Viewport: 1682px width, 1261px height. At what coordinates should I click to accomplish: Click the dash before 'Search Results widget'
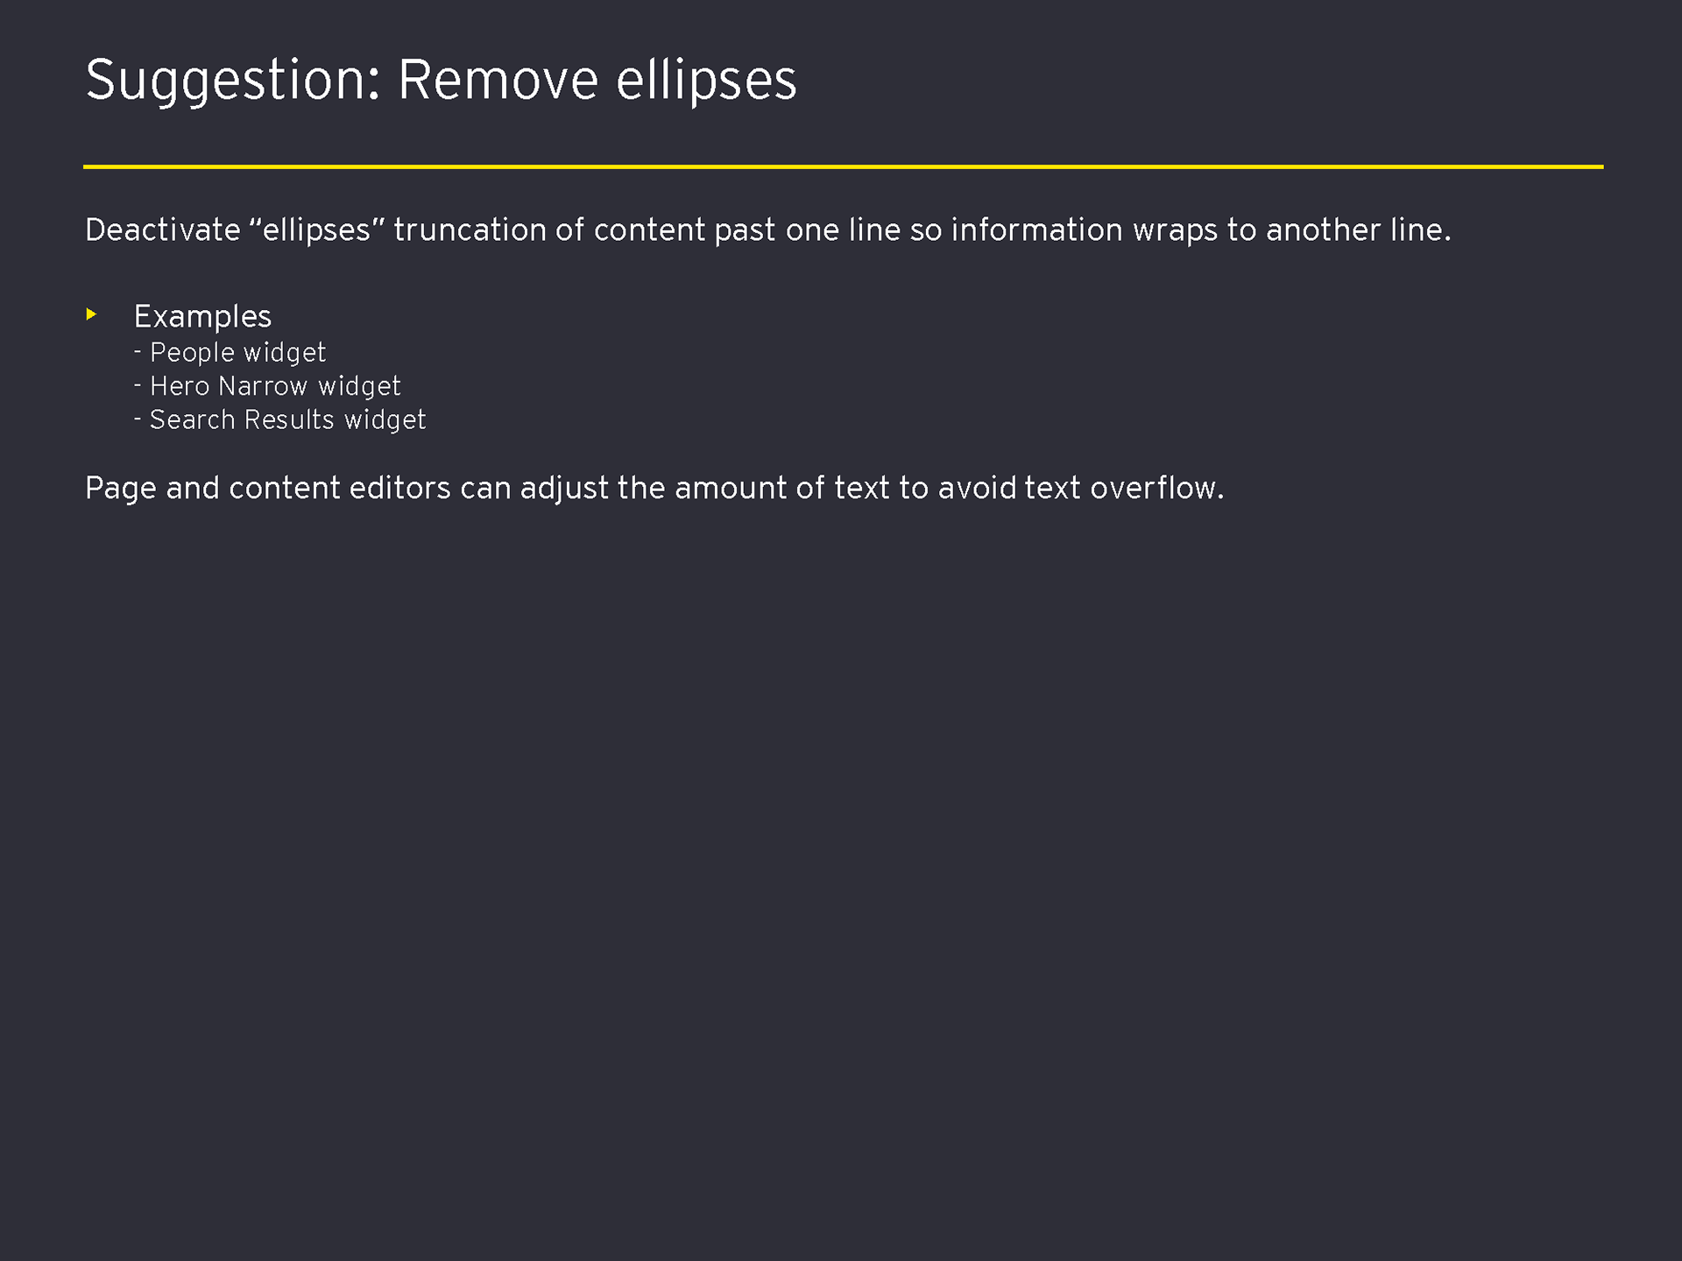point(138,419)
